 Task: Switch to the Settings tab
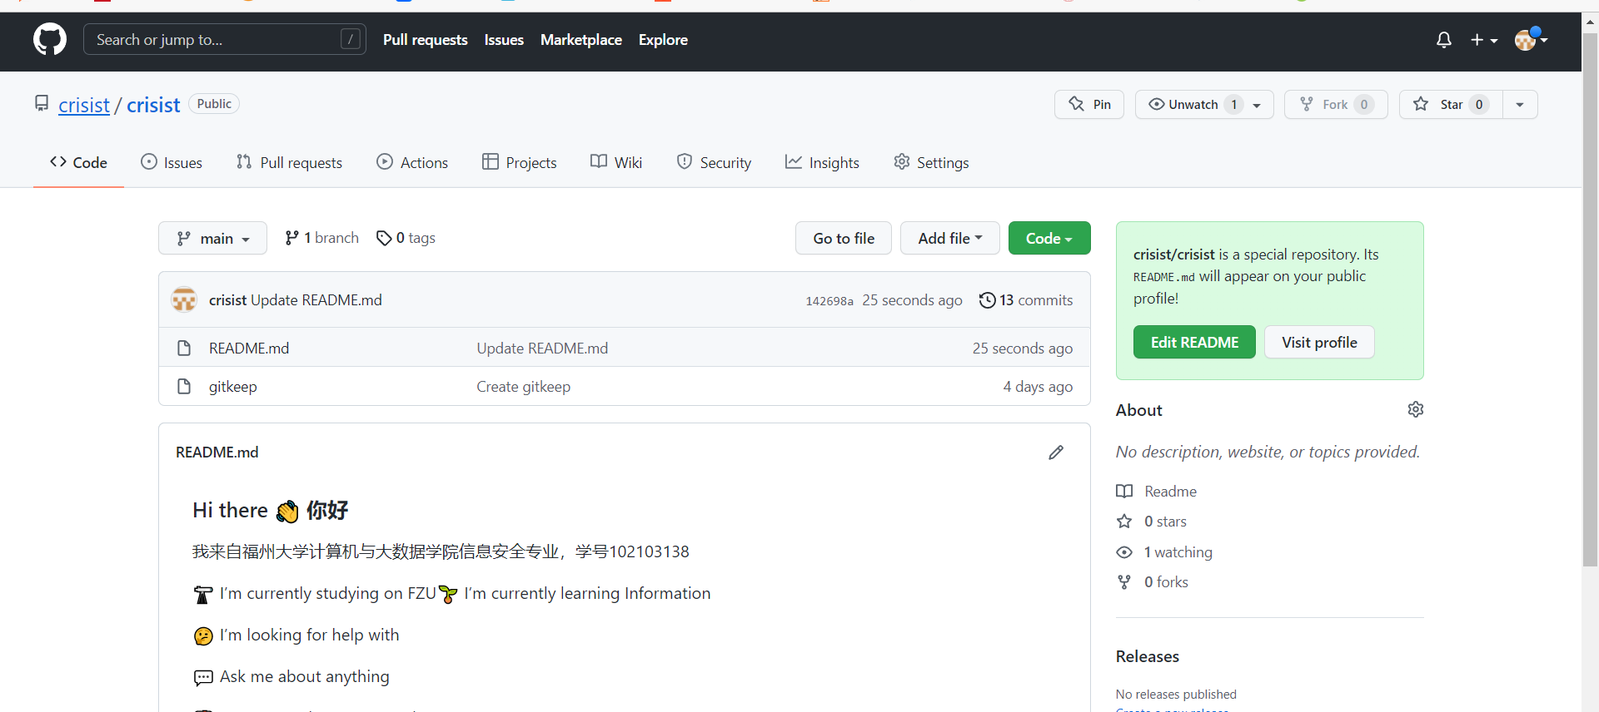(931, 162)
